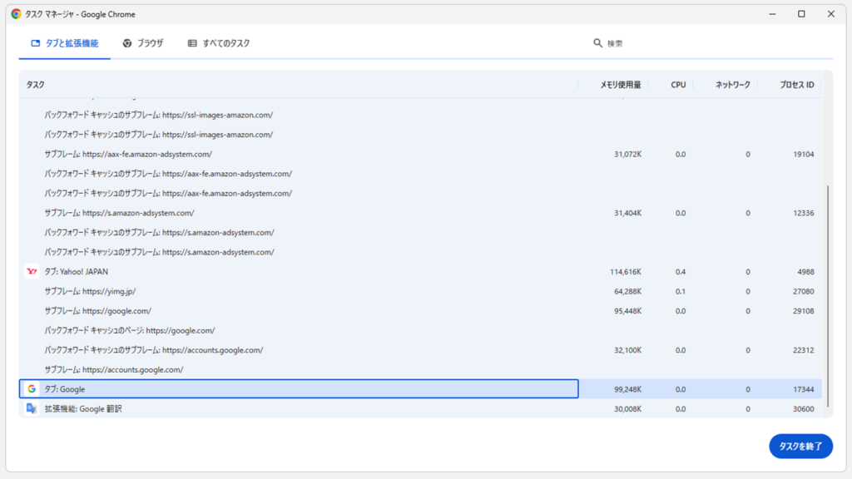Open the すべてのタスク view

[x=218, y=42]
